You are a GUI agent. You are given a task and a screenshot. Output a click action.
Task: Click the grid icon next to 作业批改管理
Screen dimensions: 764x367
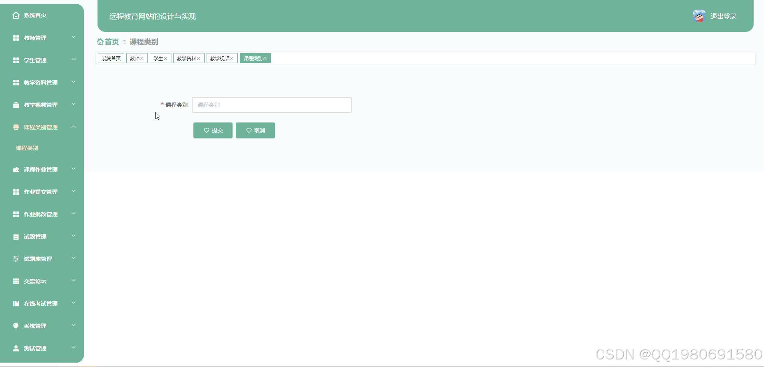(16, 214)
